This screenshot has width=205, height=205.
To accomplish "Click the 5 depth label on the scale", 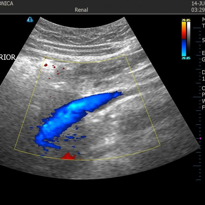I will (x=203, y=40).
